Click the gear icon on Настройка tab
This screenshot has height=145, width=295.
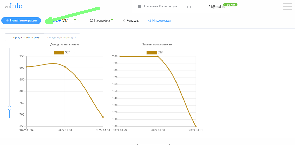[91, 21]
